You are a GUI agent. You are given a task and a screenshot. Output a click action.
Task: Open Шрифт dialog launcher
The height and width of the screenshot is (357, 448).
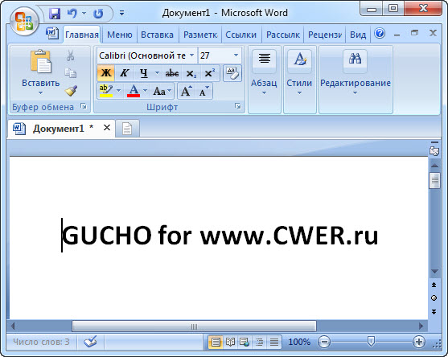(237, 106)
